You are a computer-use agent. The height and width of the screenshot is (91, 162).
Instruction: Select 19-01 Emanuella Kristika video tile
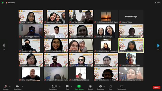[81, 31]
